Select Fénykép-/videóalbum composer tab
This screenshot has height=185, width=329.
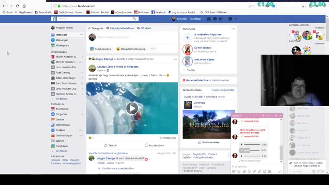120,28
